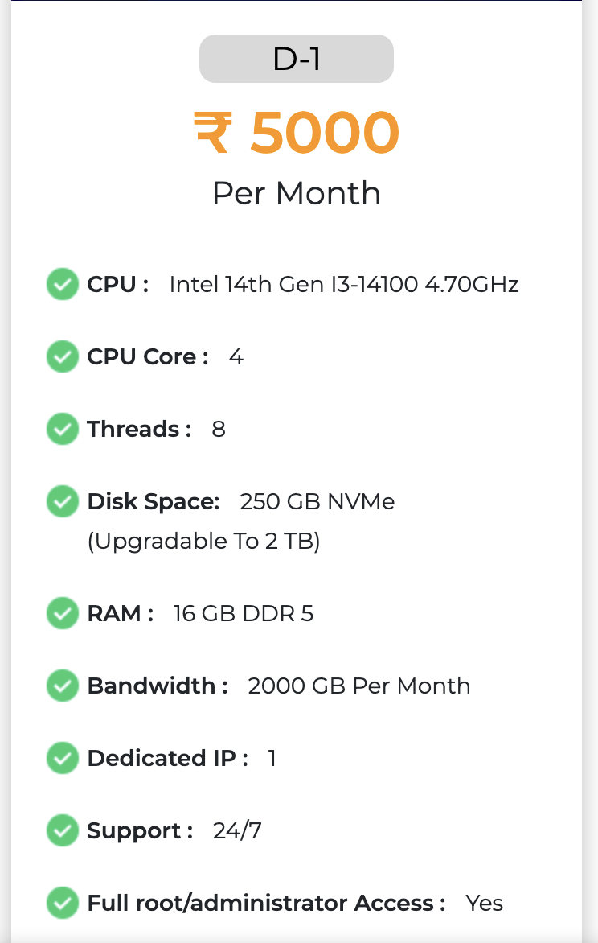Click the 24/7 support value

pyautogui.click(x=237, y=830)
